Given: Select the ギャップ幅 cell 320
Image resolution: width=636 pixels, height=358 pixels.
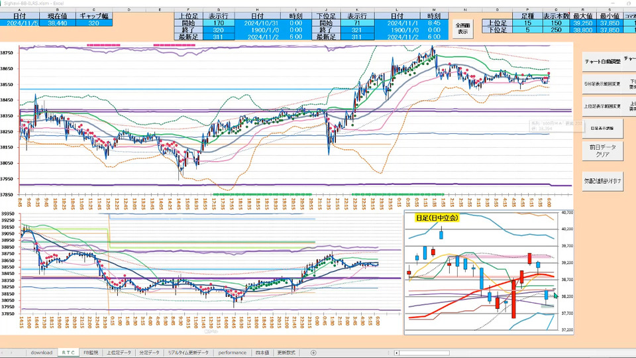Looking at the screenshot, I should (93, 23).
